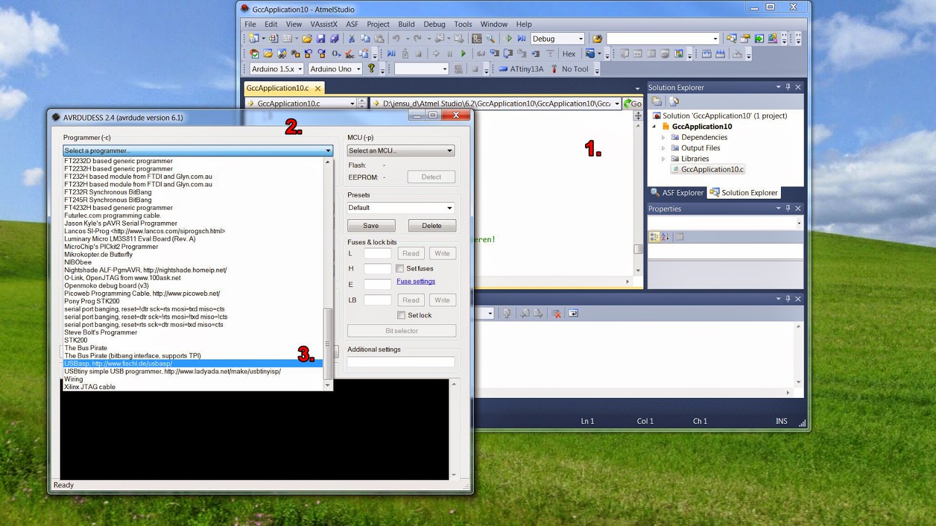This screenshot has height=526, width=936.
Task: Collapse the GccApplication10 project node
Action: pyautogui.click(x=654, y=126)
